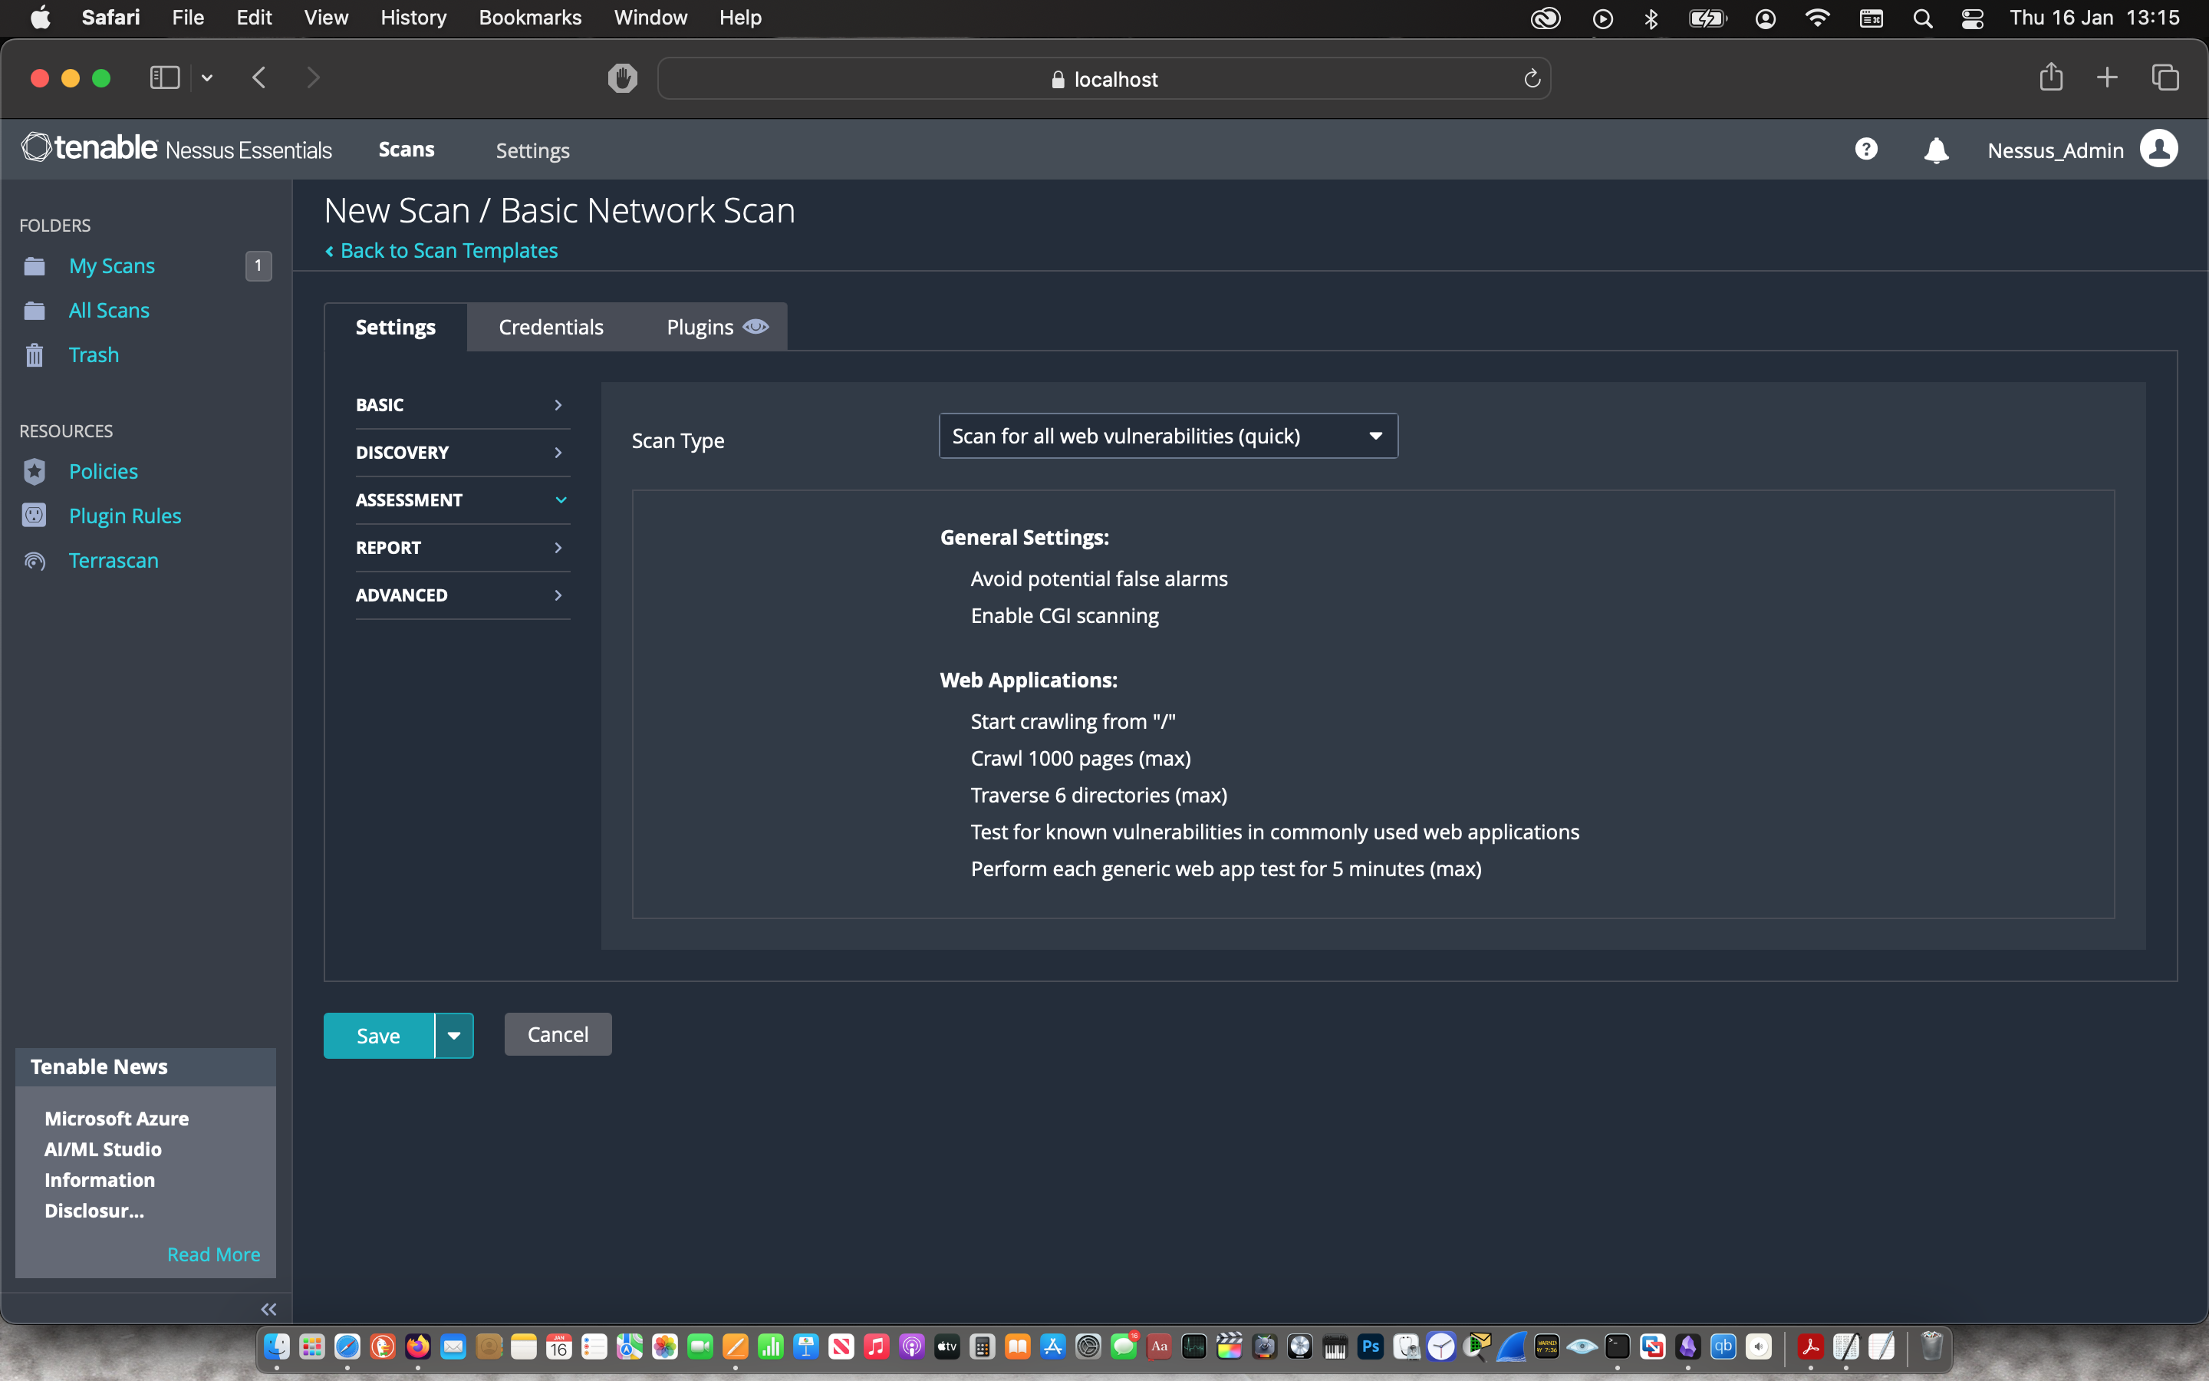Click the Safari reload page icon
Image resolution: width=2209 pixels, height=1381 pixels.
pos(1532,80)
